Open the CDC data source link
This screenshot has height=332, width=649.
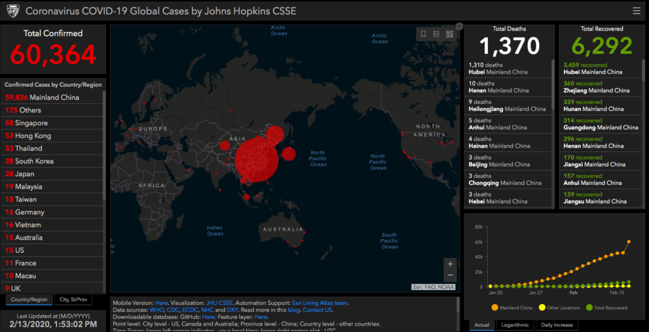point(172,310)
